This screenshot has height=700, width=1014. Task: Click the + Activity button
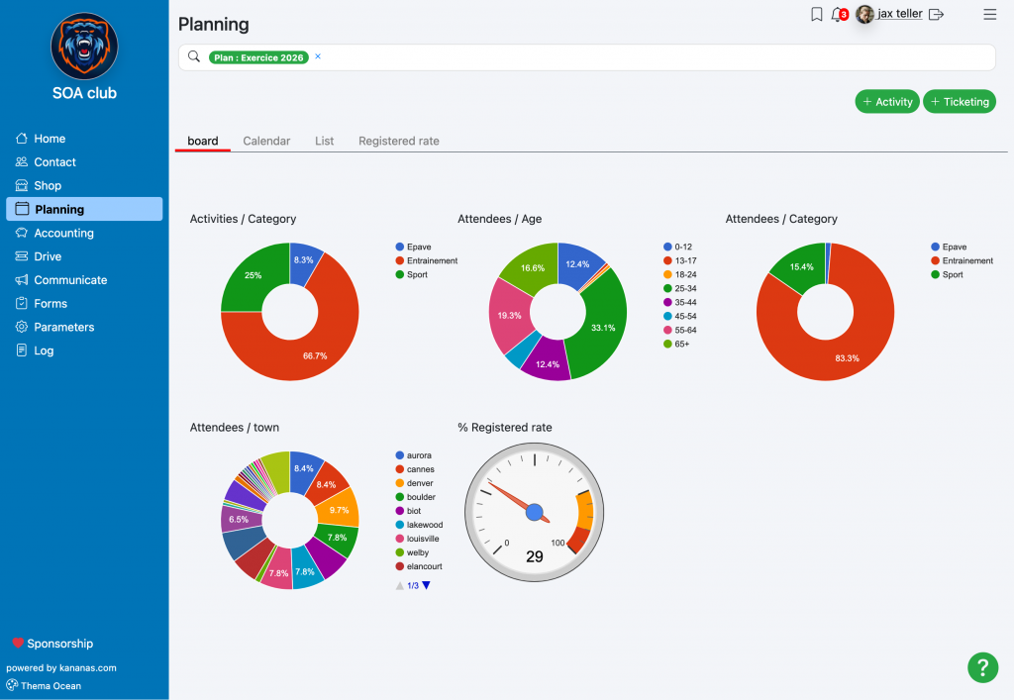(x=887, y=101)
